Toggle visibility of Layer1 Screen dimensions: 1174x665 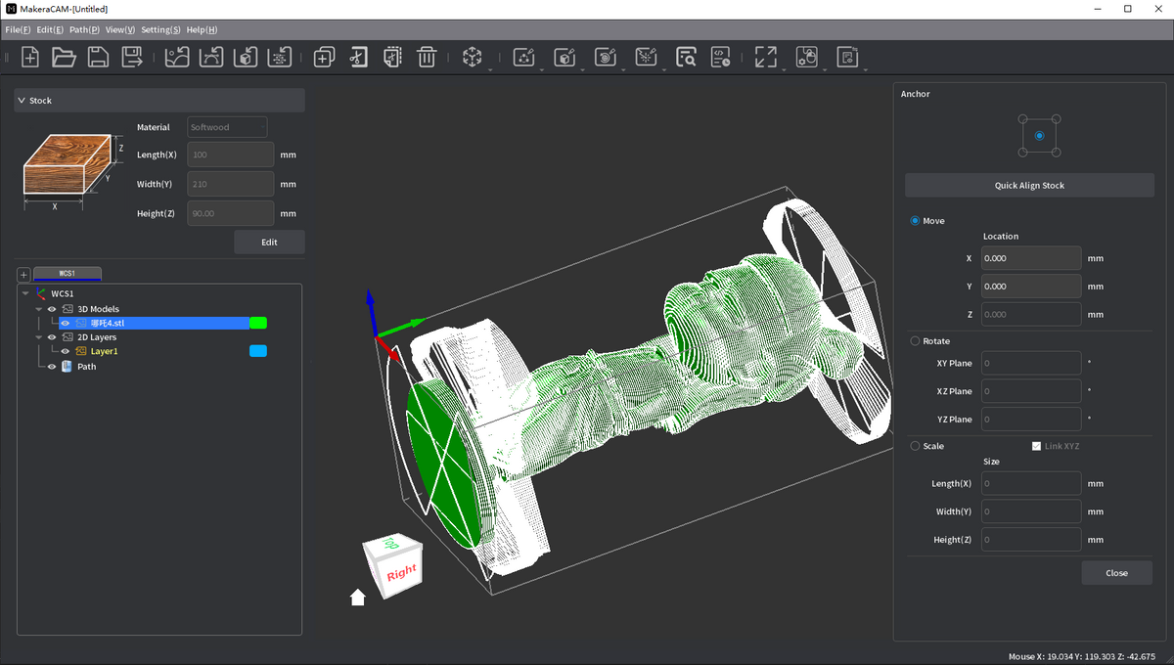(65, 351)
